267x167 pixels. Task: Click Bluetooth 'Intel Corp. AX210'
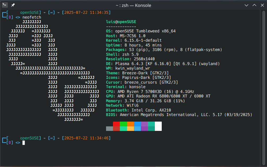151,110
